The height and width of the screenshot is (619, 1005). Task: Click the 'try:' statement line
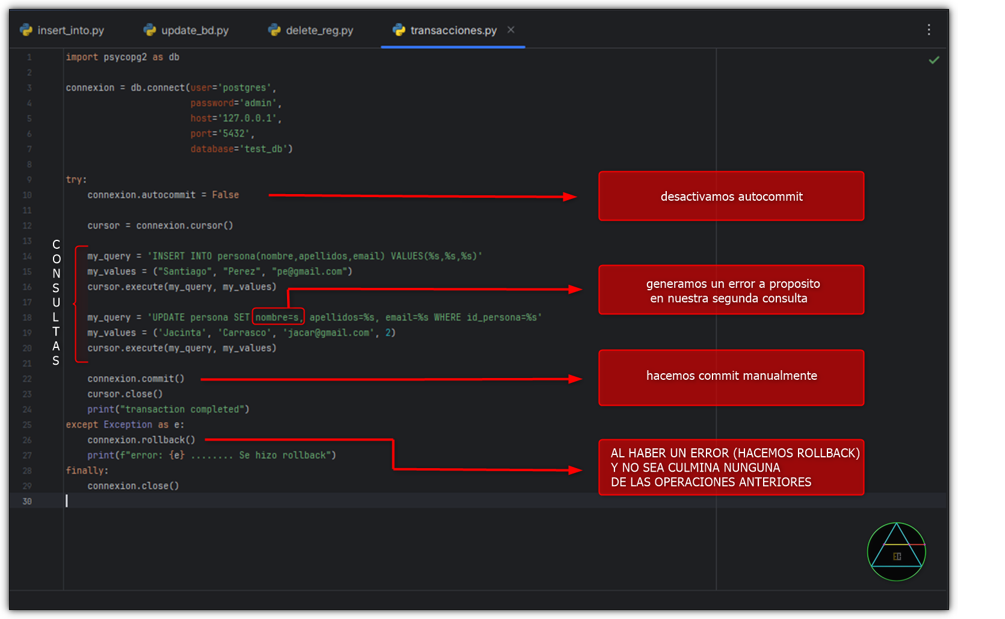(76, 180)
